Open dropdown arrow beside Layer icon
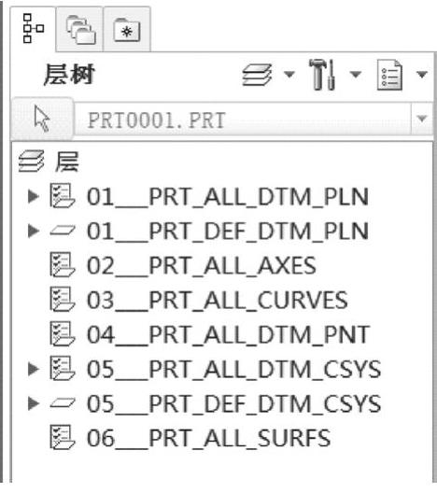This screenshot has width=437, height=493. click(x=289, y=75)
